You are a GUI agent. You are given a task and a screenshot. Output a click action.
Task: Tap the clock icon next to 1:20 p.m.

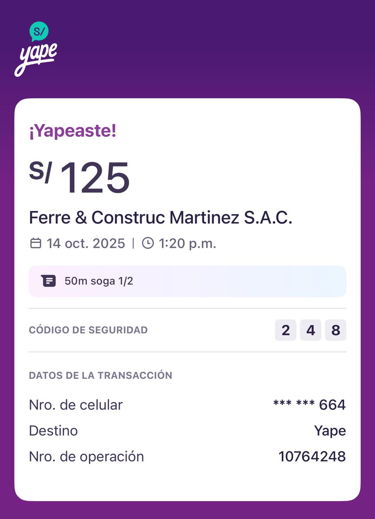(148, 243)
